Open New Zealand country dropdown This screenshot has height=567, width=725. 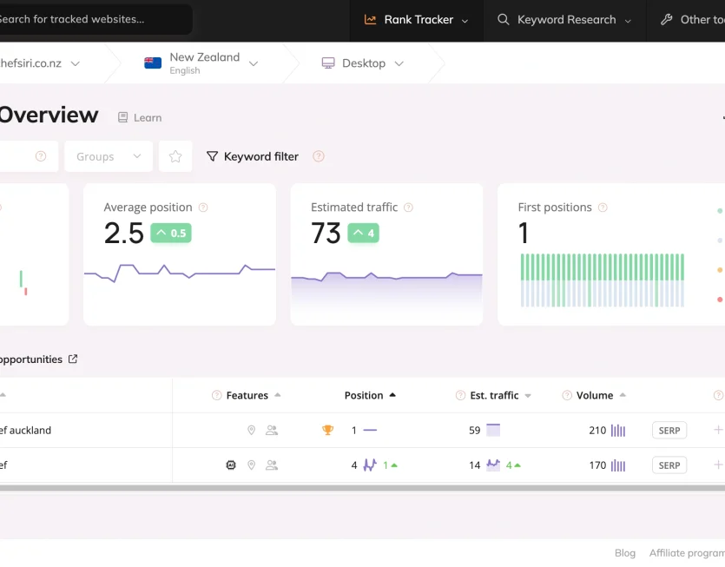point(201,63)
